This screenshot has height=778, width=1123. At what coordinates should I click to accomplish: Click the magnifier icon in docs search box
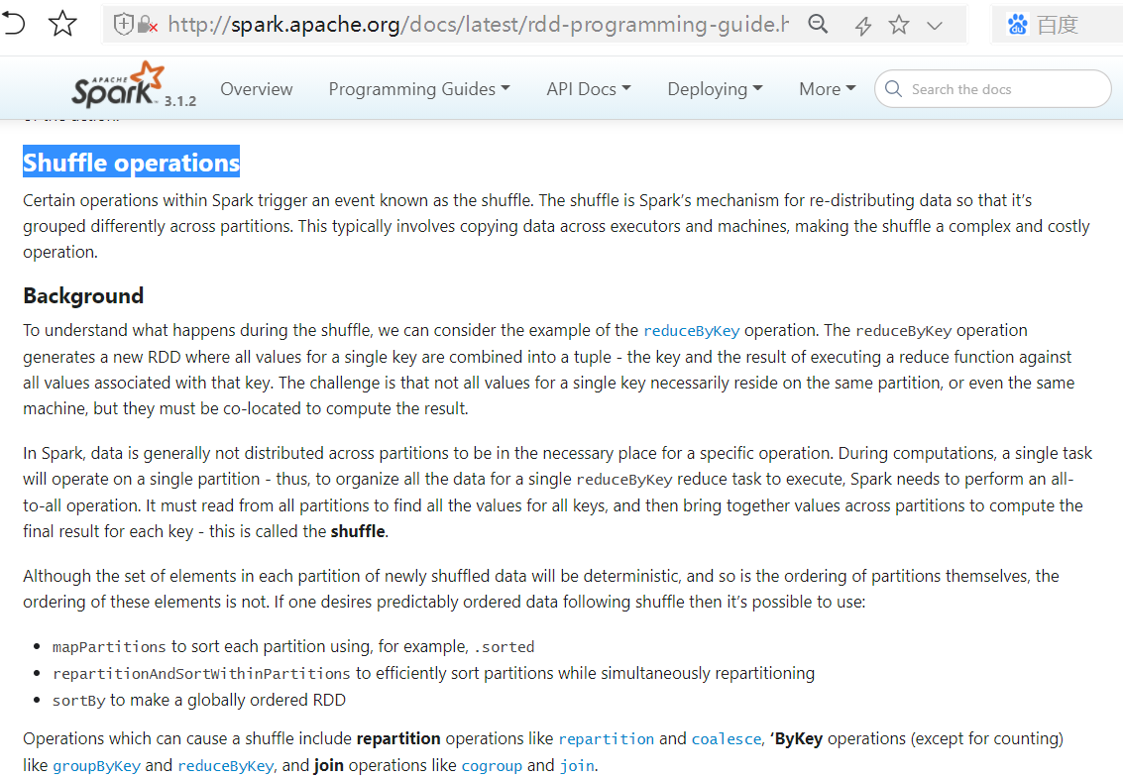point(893,89)
